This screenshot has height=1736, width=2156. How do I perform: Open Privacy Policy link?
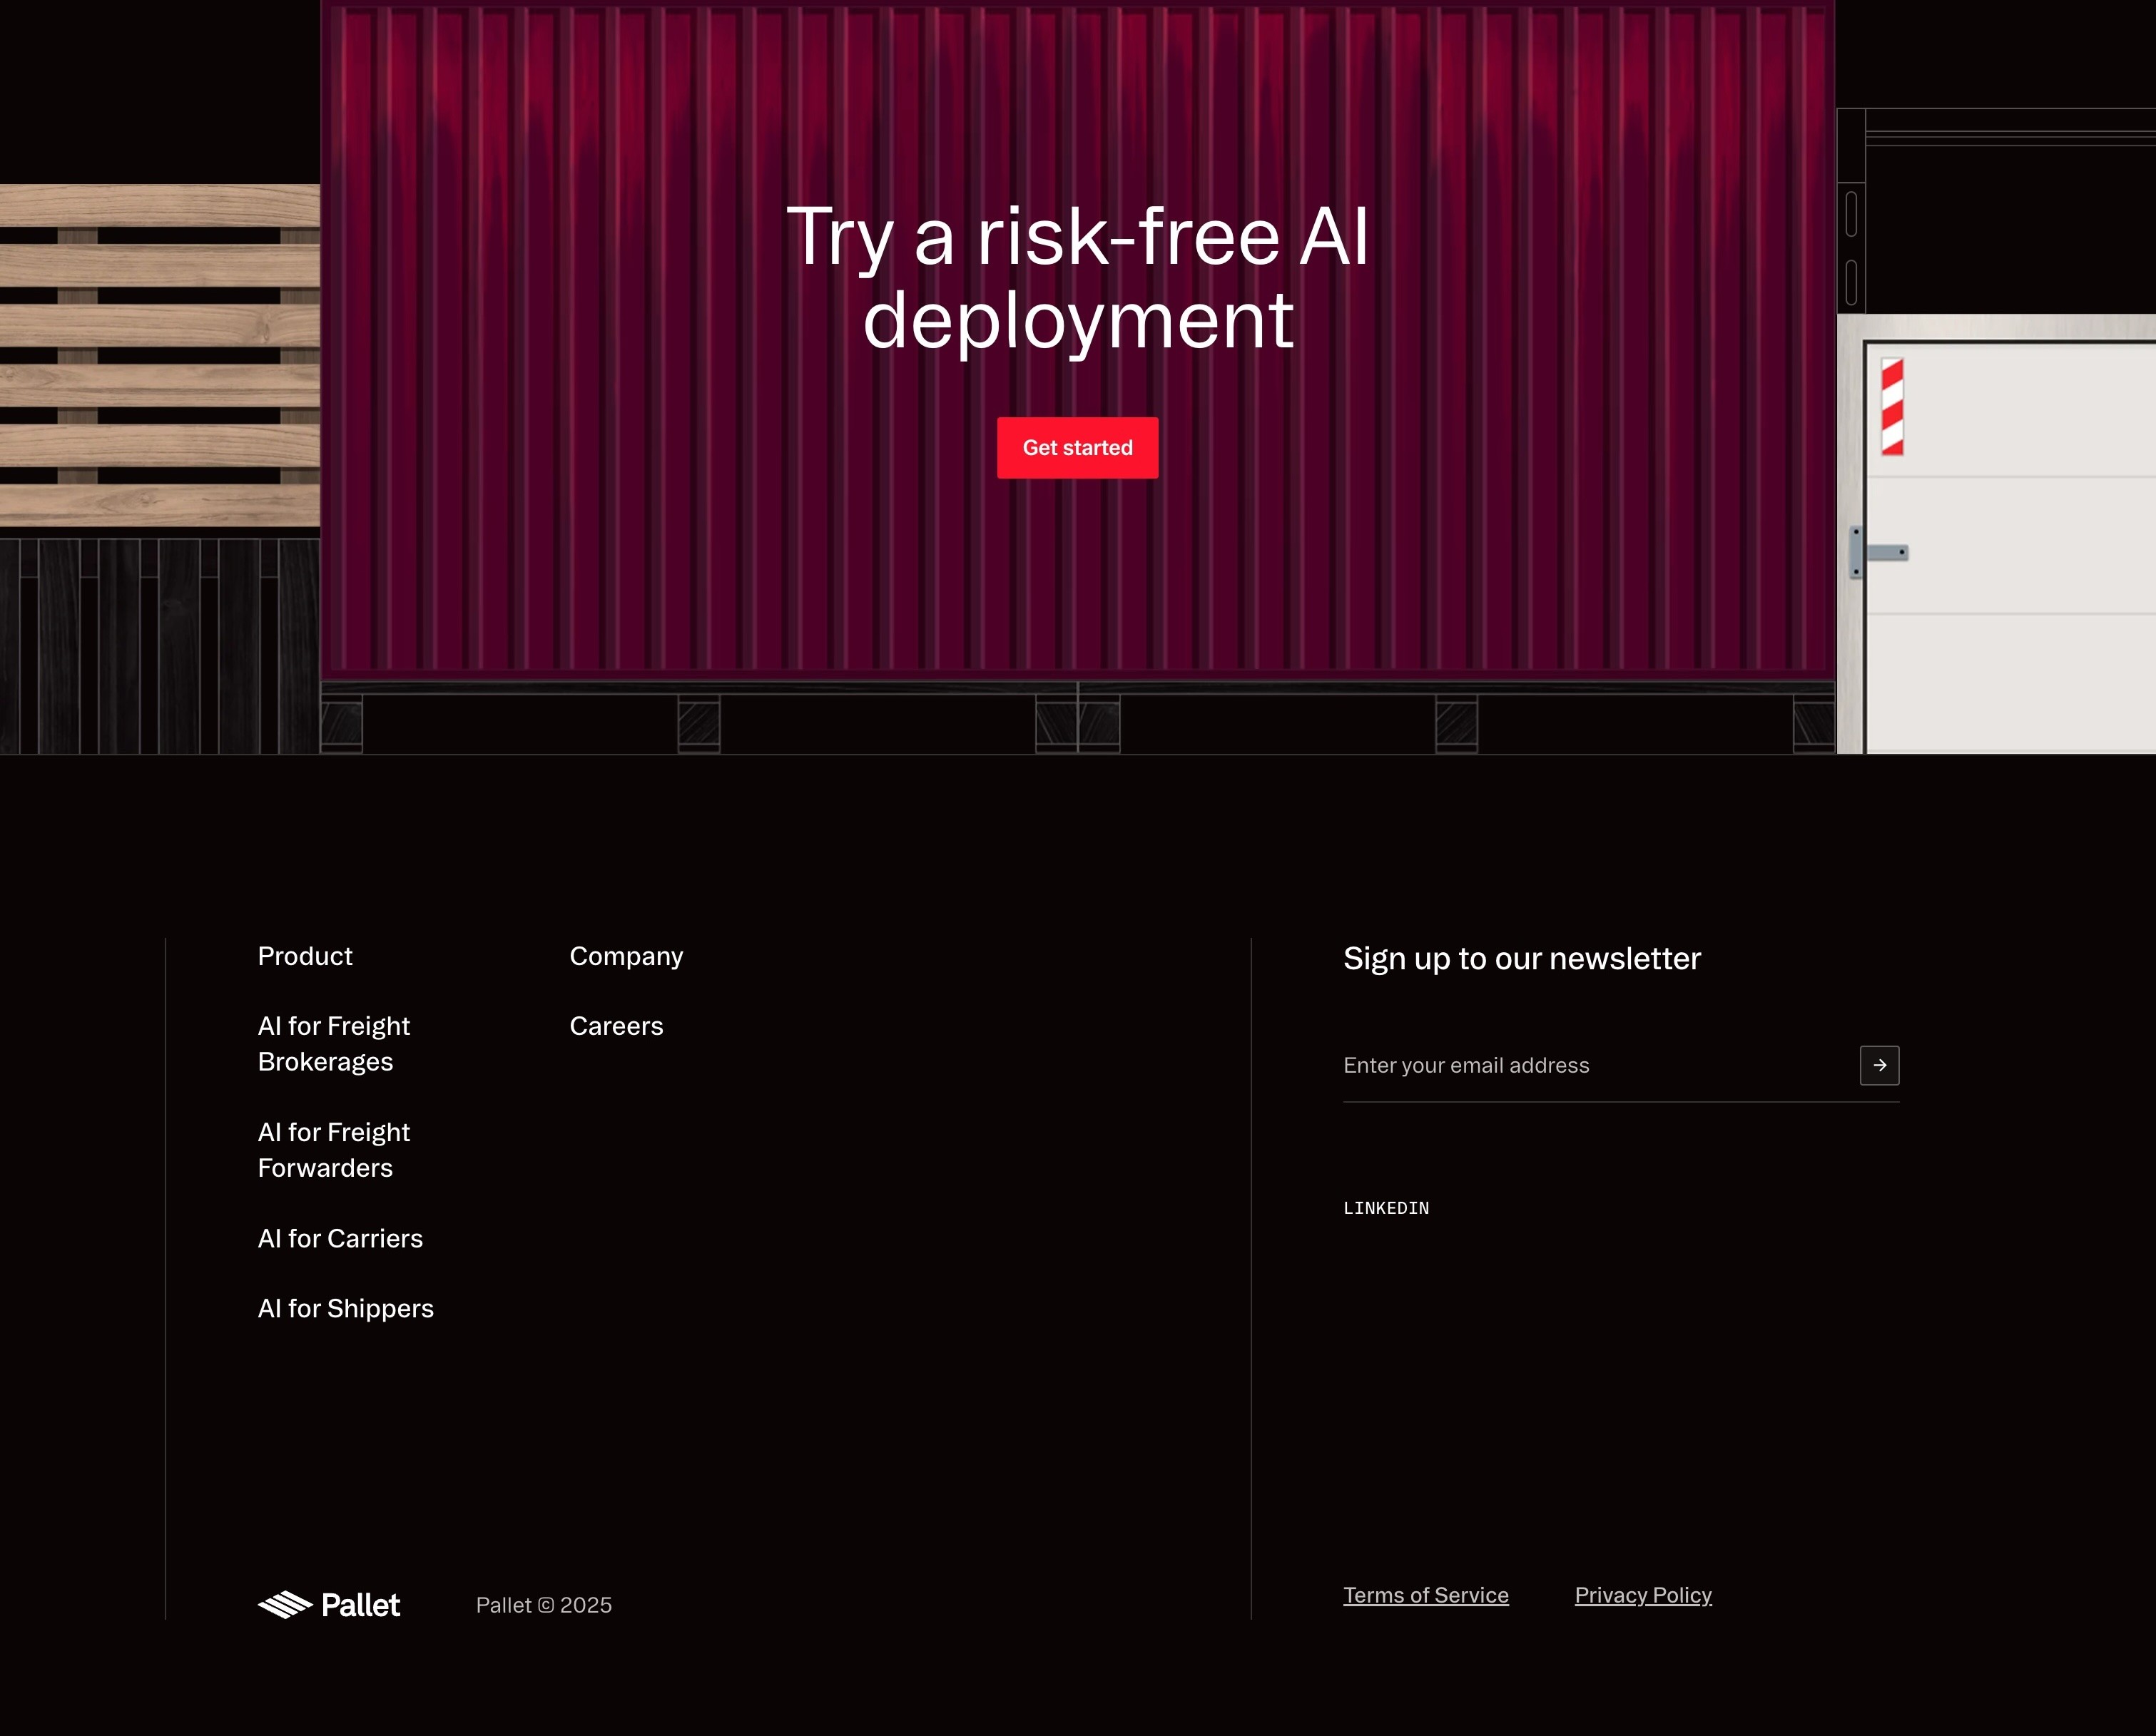coord(1643,1595)
